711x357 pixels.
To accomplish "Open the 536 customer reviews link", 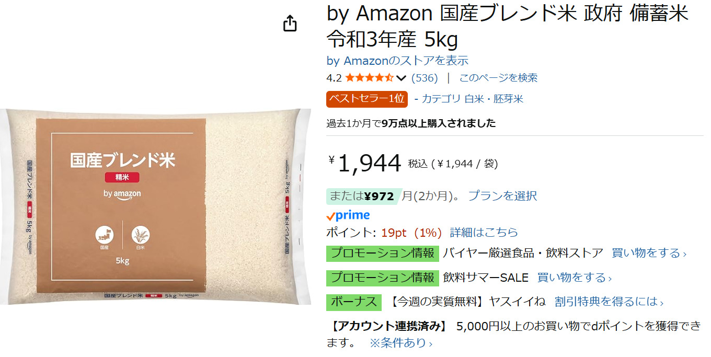I will [x=425, y=78].
